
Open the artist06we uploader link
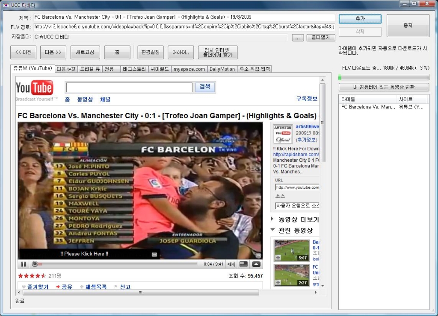[307, 127]
